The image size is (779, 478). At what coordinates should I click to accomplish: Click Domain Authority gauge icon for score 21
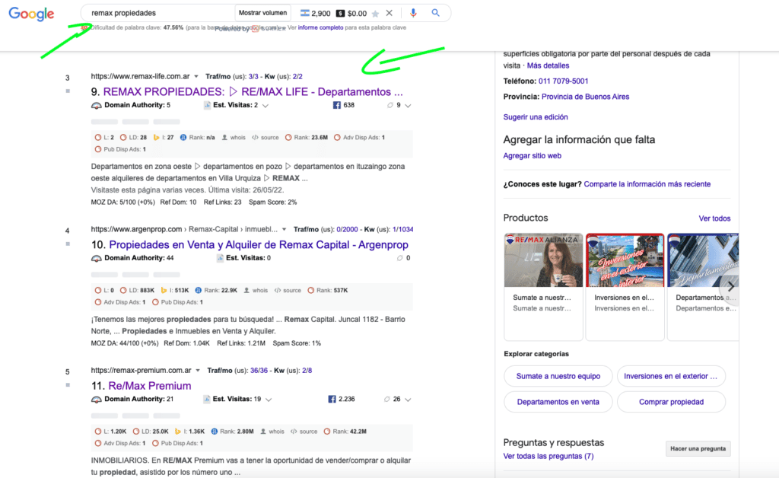point(97,400)
